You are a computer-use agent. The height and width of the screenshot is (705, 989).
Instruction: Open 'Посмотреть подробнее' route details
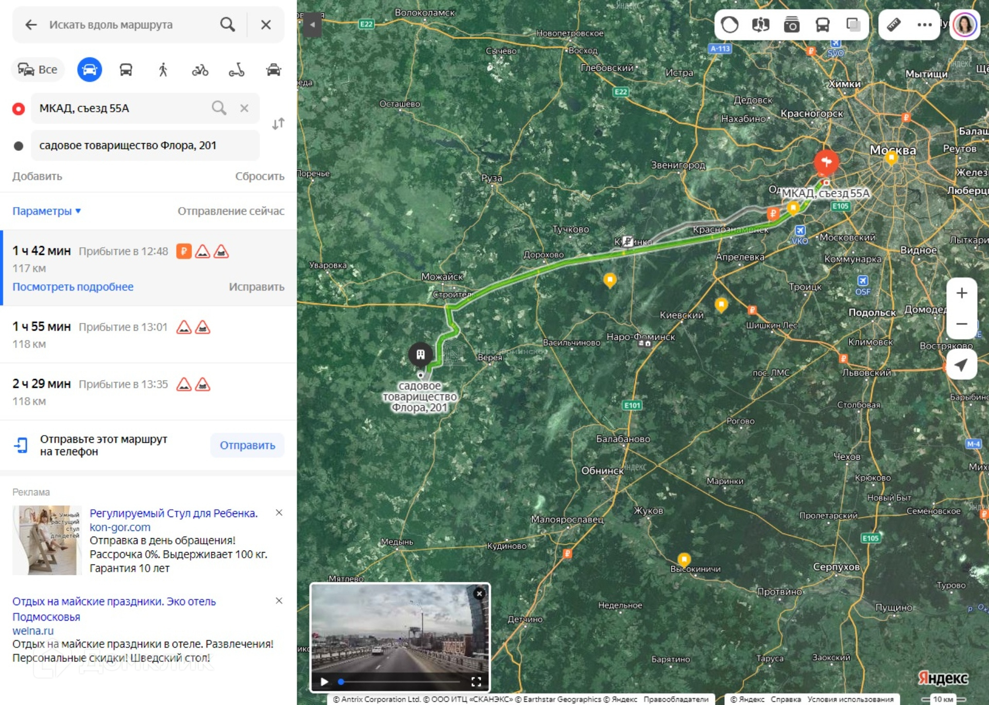tap(73, 287)
